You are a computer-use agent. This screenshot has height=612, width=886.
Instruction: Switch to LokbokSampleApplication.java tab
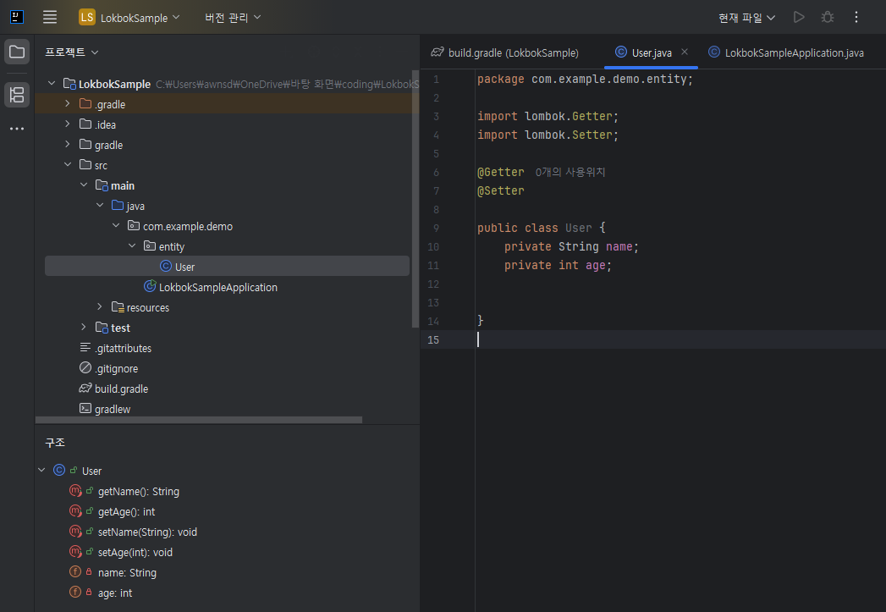[786, 52]
